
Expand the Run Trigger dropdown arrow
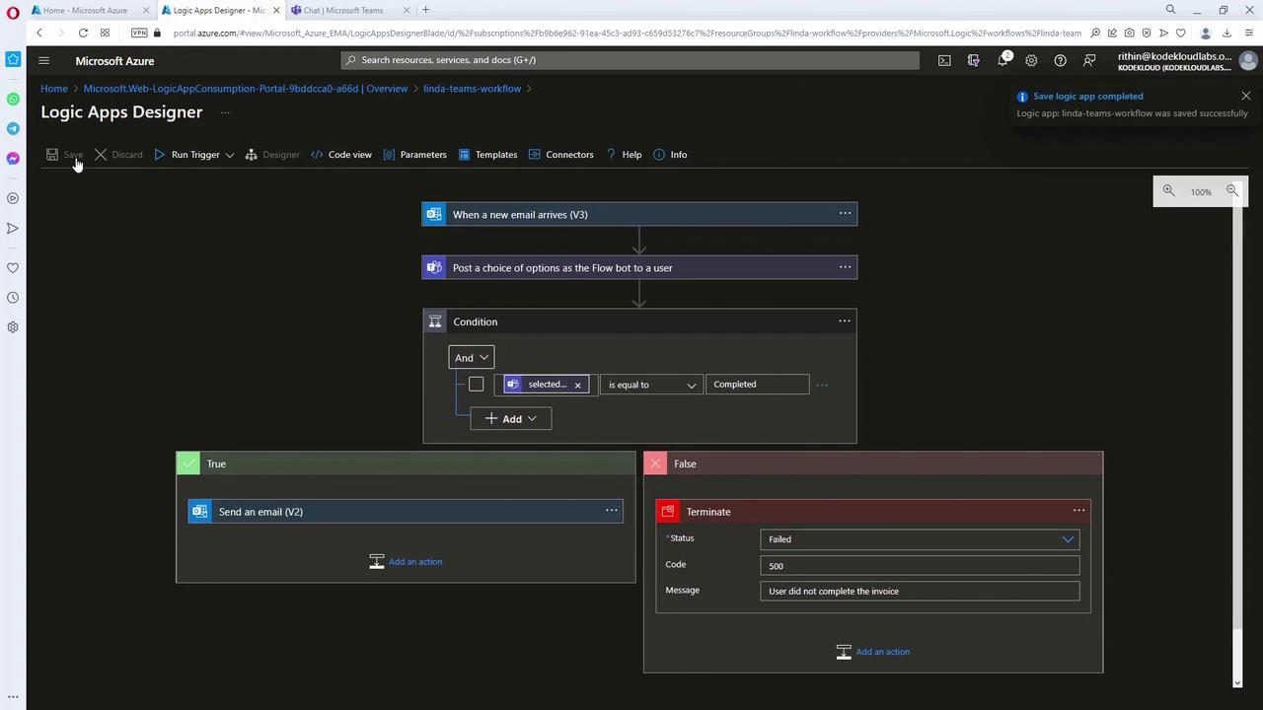click(x=230, y=155)
